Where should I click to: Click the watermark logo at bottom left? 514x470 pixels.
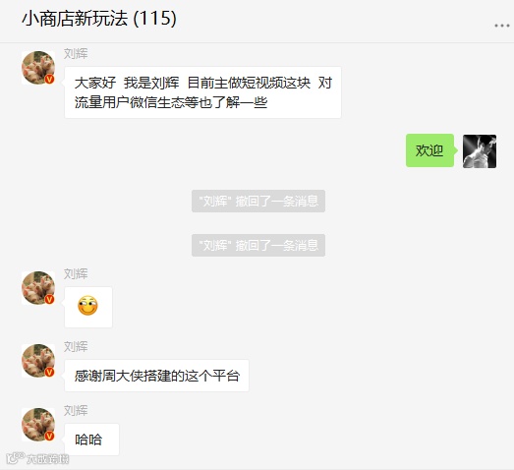37,458
